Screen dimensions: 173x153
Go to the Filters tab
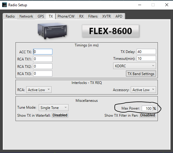(x=93, y=16)
